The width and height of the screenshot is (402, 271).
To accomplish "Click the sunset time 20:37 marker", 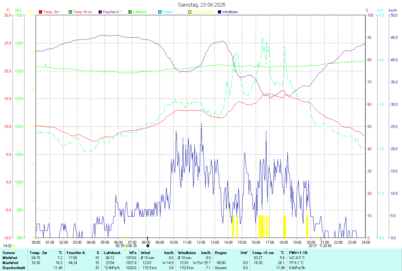I will pyautogui.click(x=312, y=246).
